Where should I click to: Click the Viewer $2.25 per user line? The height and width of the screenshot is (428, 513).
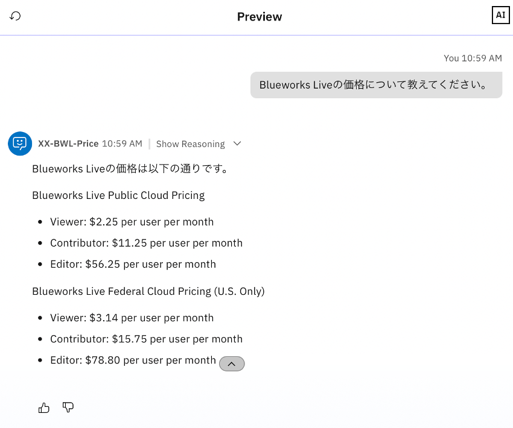pyautogui.click(x=132, y=222)
